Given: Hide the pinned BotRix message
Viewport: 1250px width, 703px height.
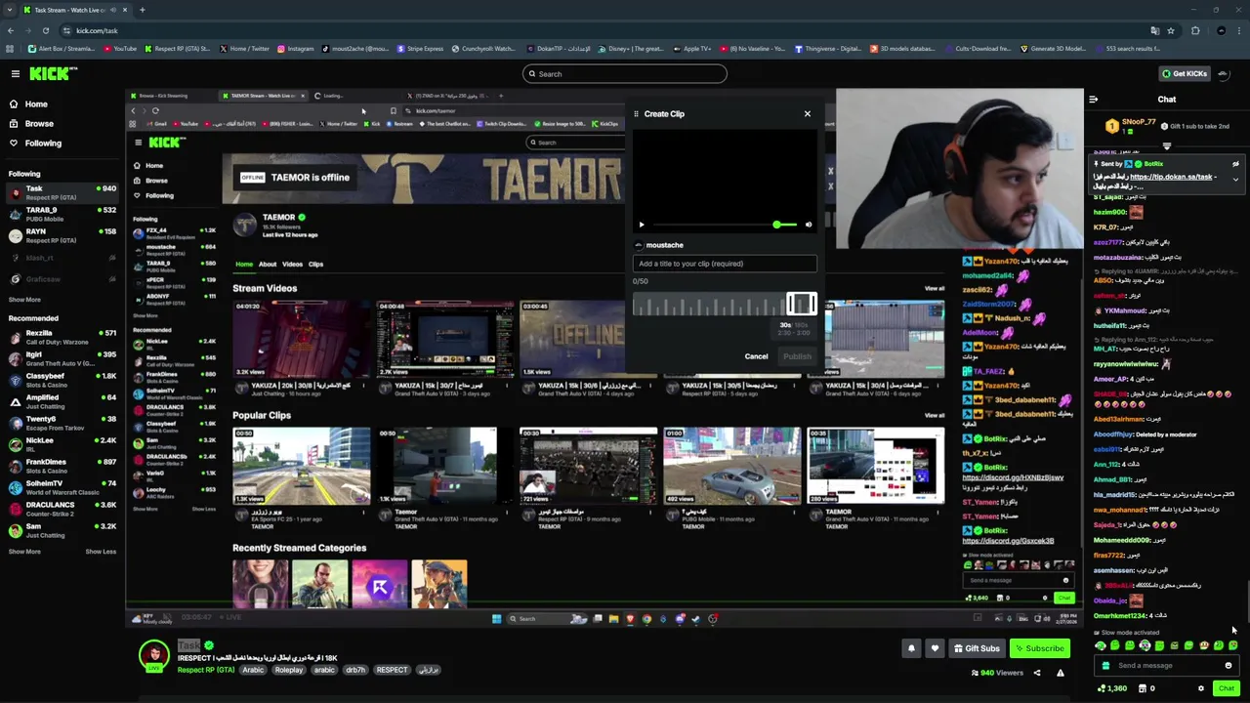Looking at the screenshot, I should (x=1235, y=163).
